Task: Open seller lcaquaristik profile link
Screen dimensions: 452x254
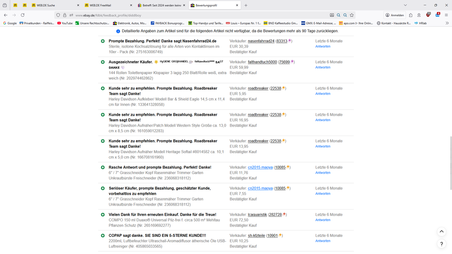Action: click(x=257, y=215)
